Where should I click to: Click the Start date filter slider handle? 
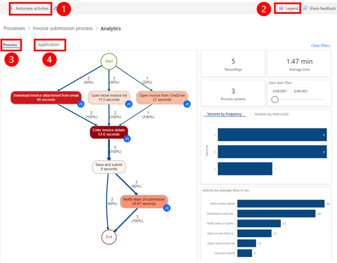tap(274, 99)
